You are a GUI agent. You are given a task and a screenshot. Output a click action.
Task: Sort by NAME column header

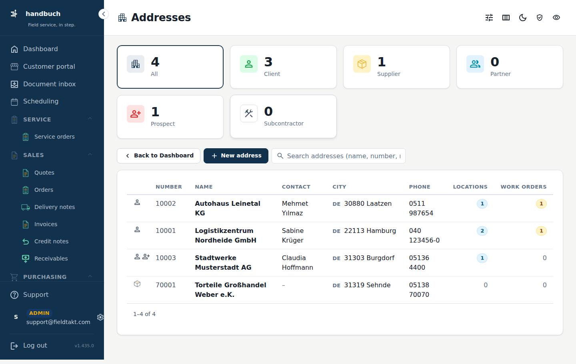(204, 187)
